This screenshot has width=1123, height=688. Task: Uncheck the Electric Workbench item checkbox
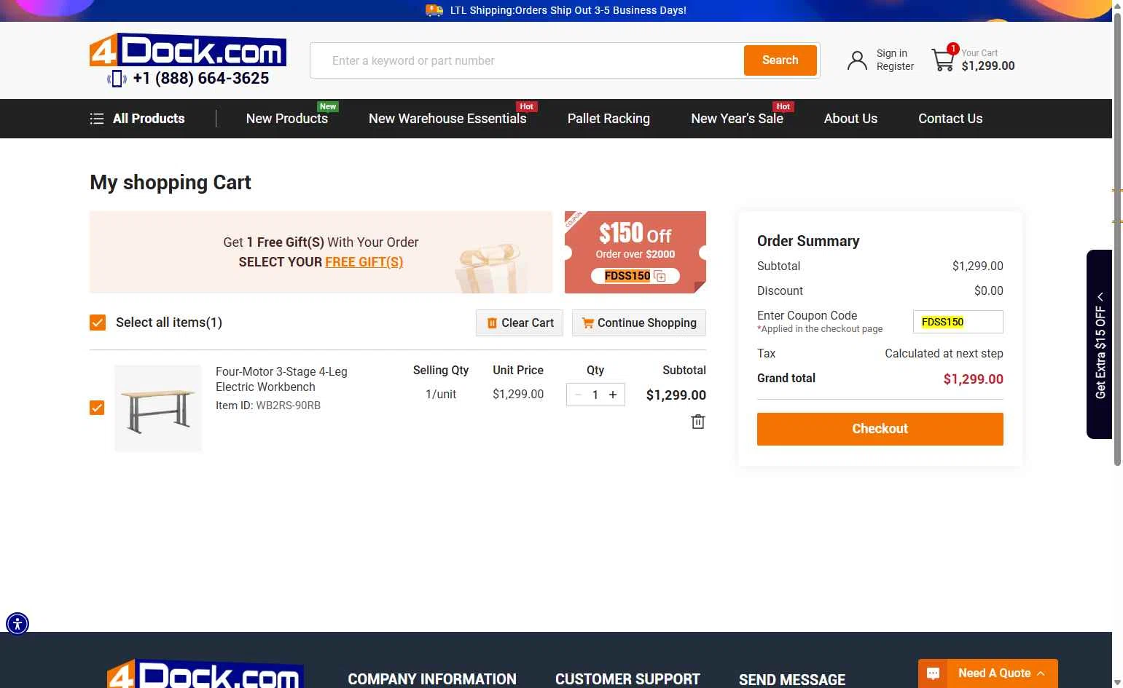click(x=97, y=408)
